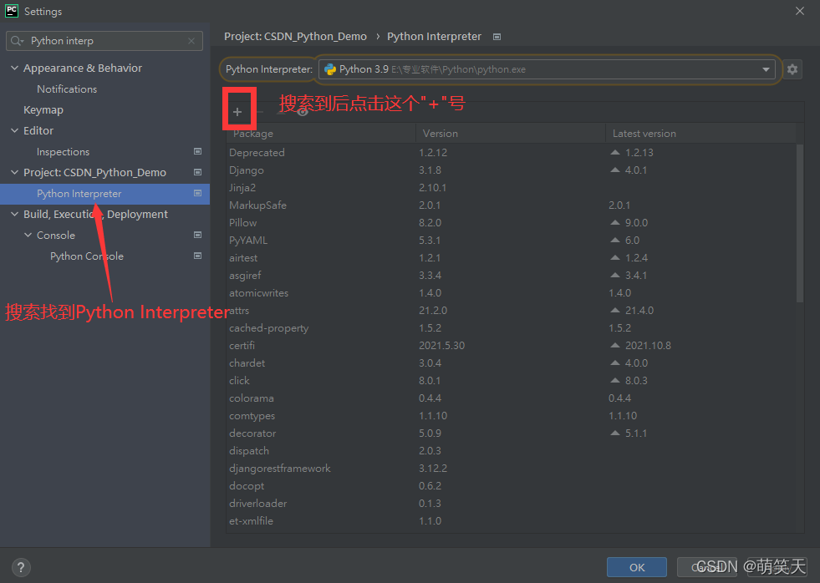Open Keymap settings page
The height and width of the screenshot is (583, 820).
click(x=43, y=110)
